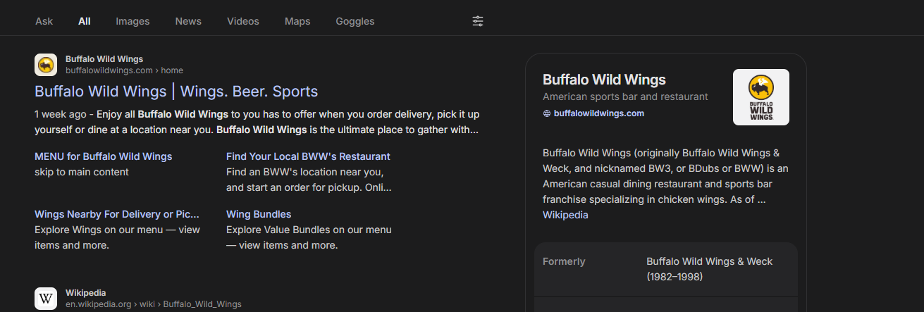Open the Find Your Local BWW's Restaurant link
924x312 pixels.
pos(308,156)
